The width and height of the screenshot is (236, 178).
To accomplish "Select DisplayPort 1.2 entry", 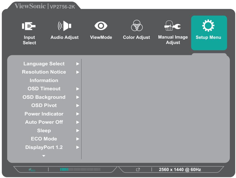I will 44,147.
